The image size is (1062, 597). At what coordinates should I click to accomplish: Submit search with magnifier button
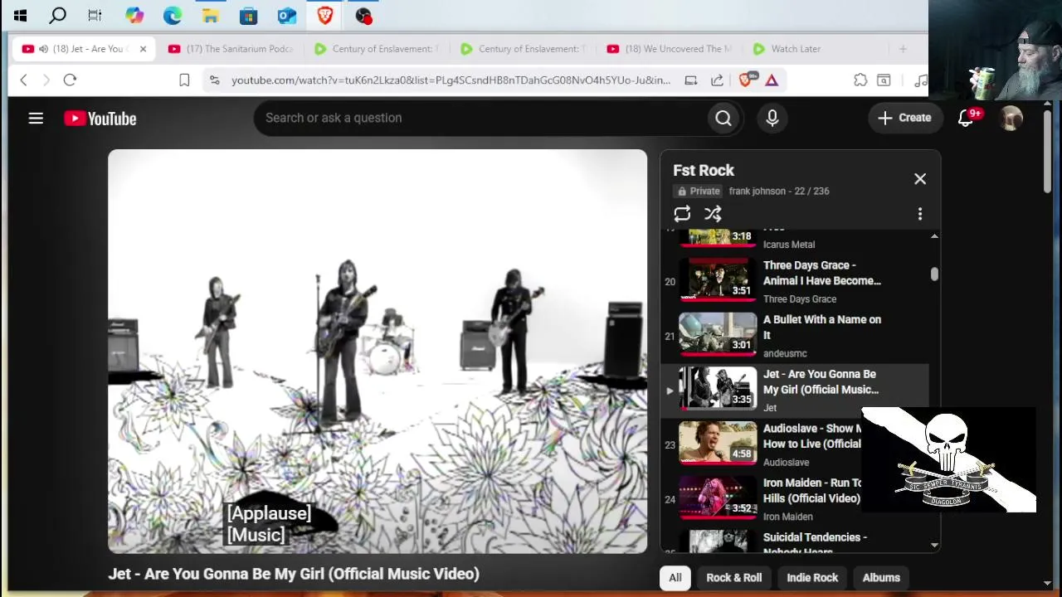(x=723, y=118)
